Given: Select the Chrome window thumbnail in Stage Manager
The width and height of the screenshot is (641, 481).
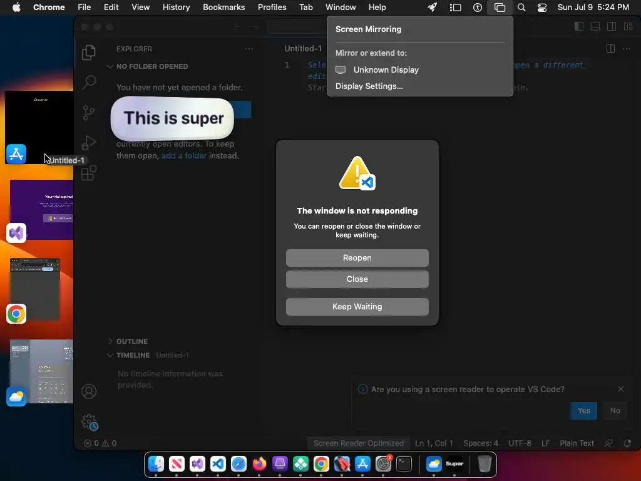Looking at the screenshot, I should pos(35,289).
